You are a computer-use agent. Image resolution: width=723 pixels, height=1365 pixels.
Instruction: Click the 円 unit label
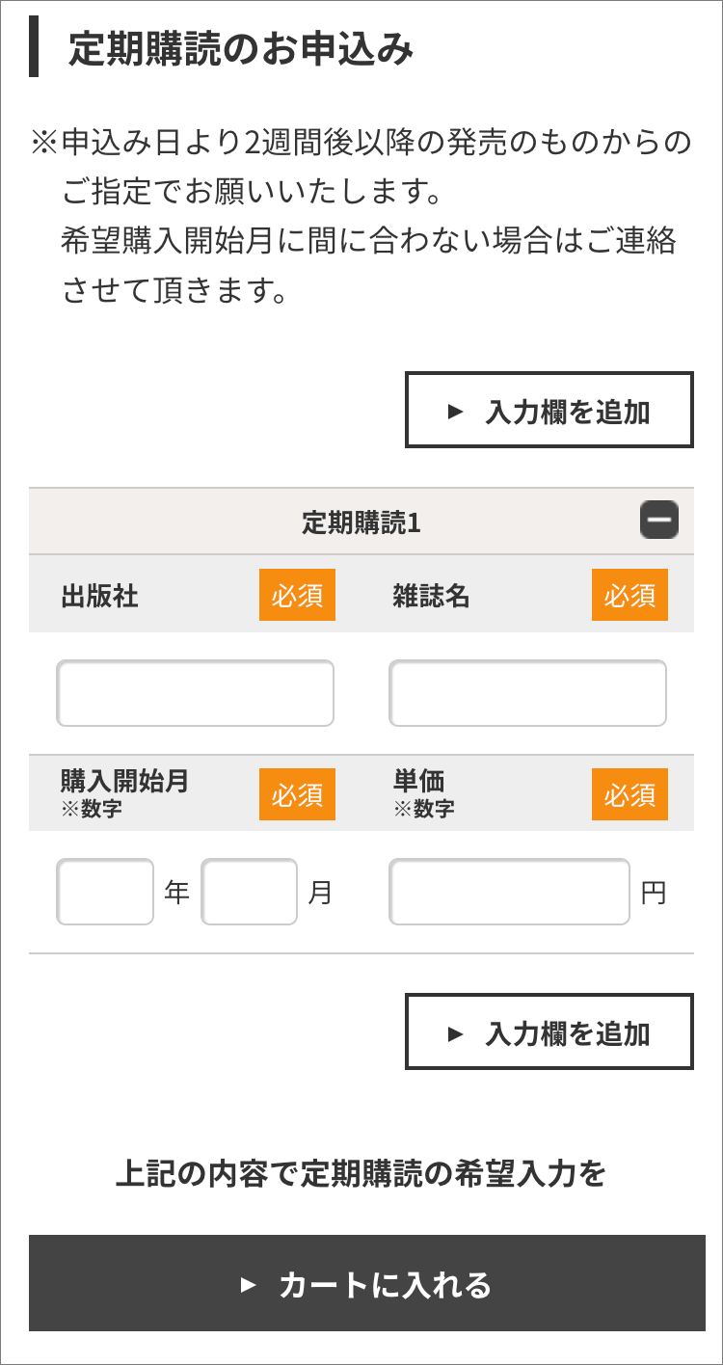(654, 894)
